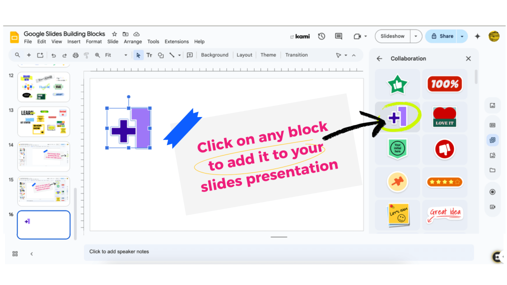The height and width of the screenshot is (285, 507).
Task: Open the shape tool icon
Action: (x=160, y=55)
